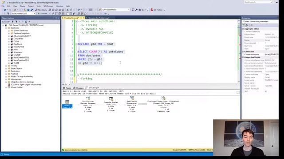Open the SQL Prompt menu
Screen dimensions: 284x159
pos(48,6)
